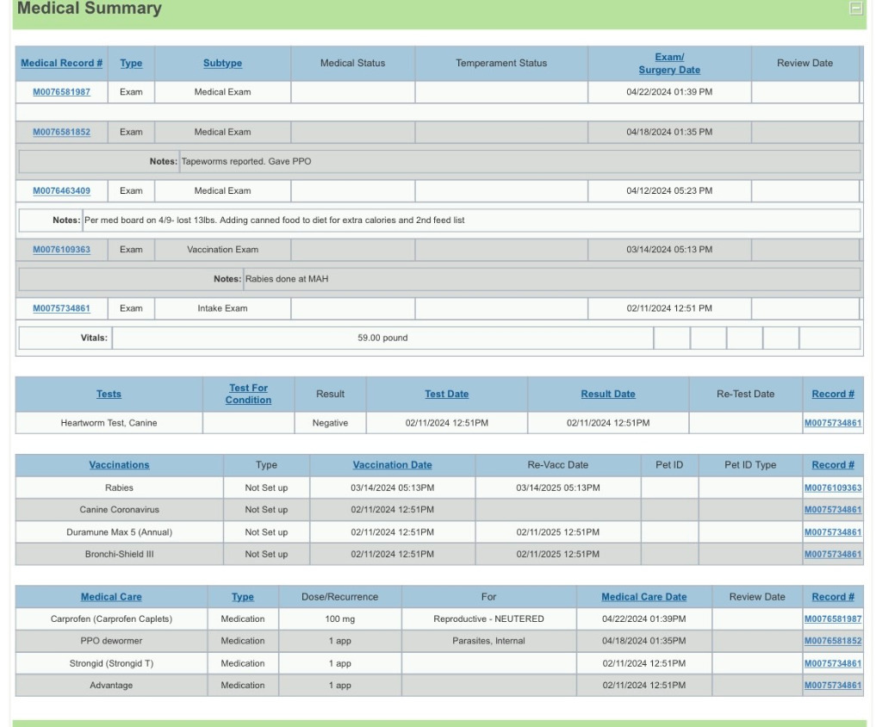Click the 'Dose/Recurrence' column header
The image size is (882, 727).
[x=339, y=596]
